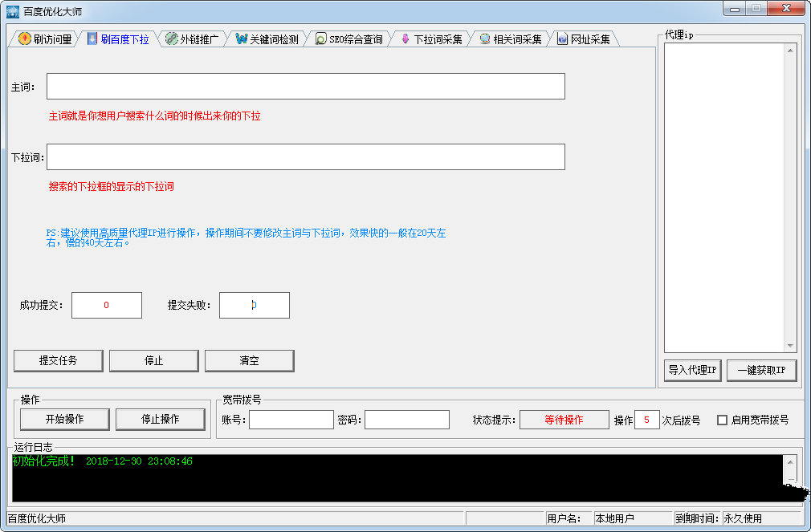
Task: Click the 下拉词采集 tab icon
Action: (405, 39)
